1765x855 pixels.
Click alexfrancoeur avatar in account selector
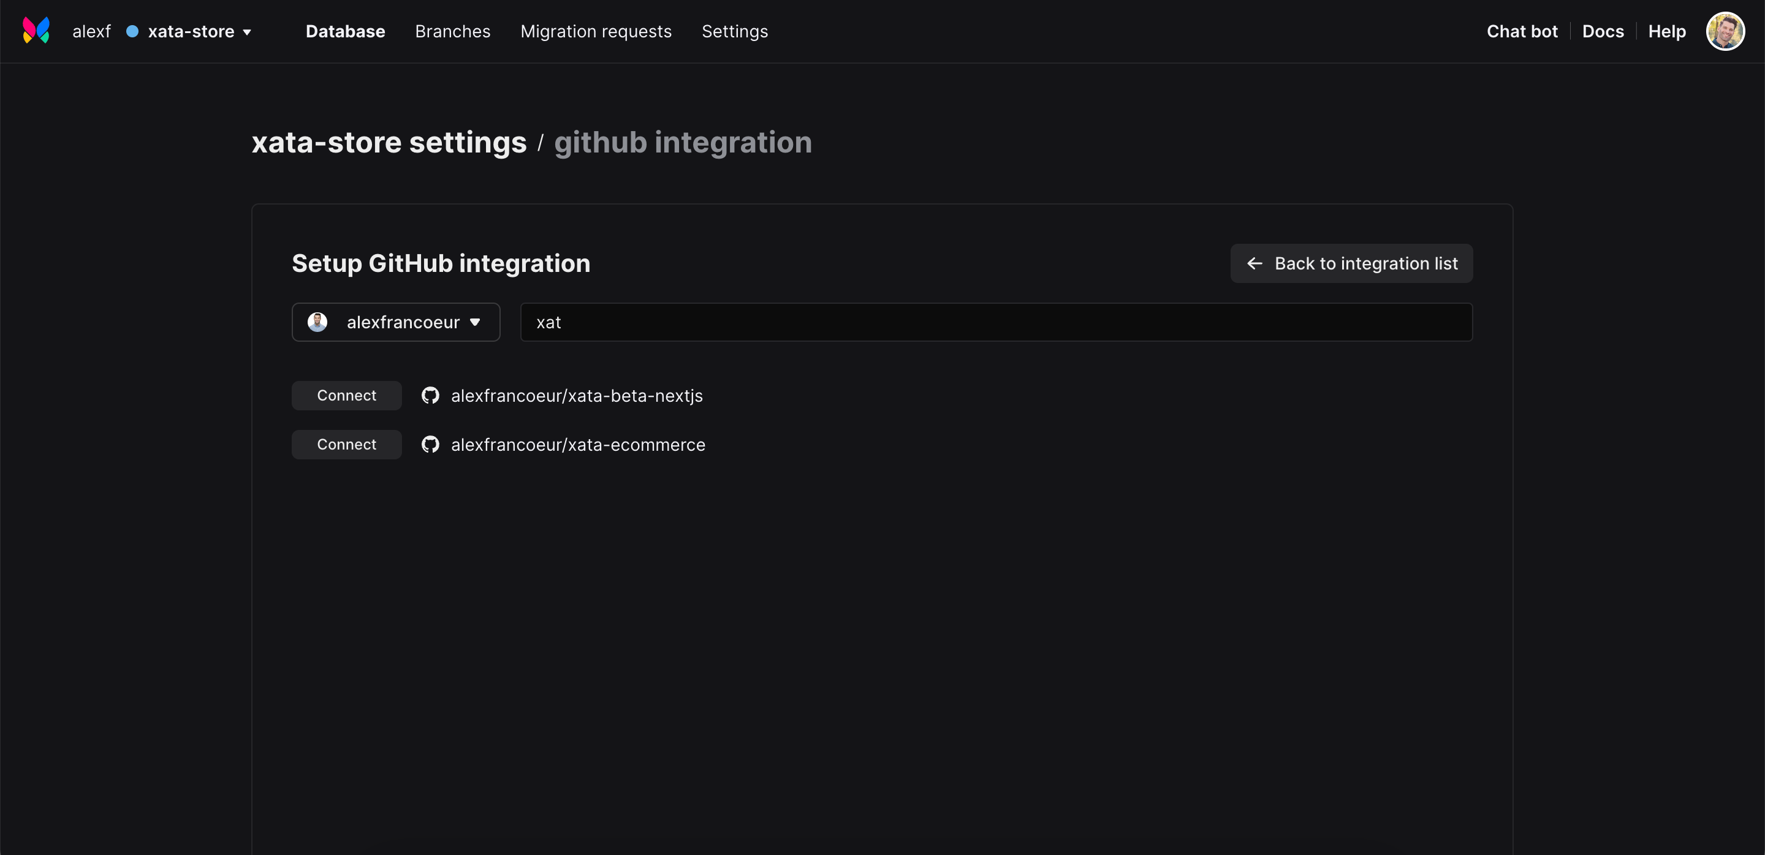(x=317, y=322)
